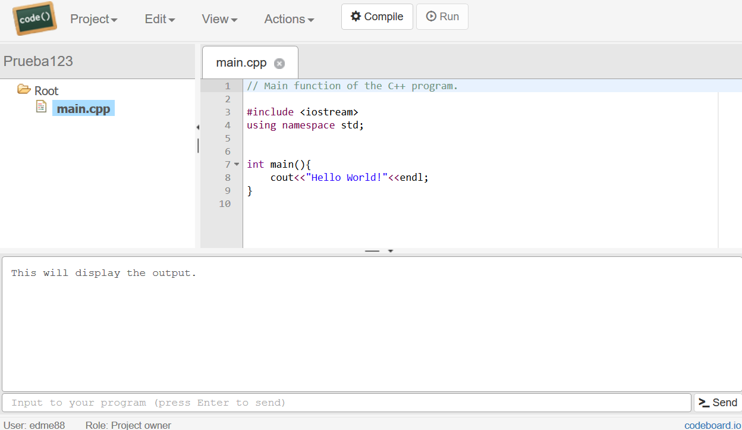
Task: Collapse the code fold triangle at line 7
Action: pos(236,164)
